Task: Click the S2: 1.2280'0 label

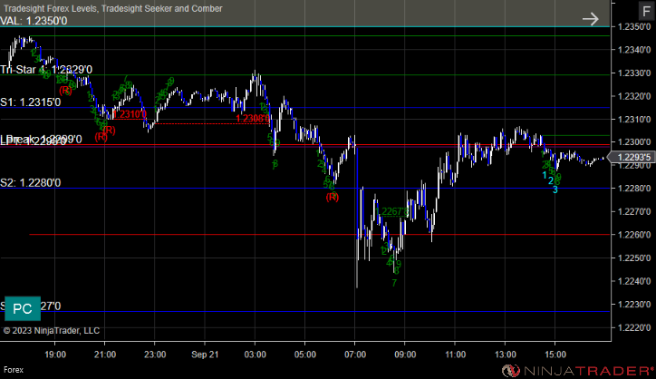Action: click(x=30, y=182)
